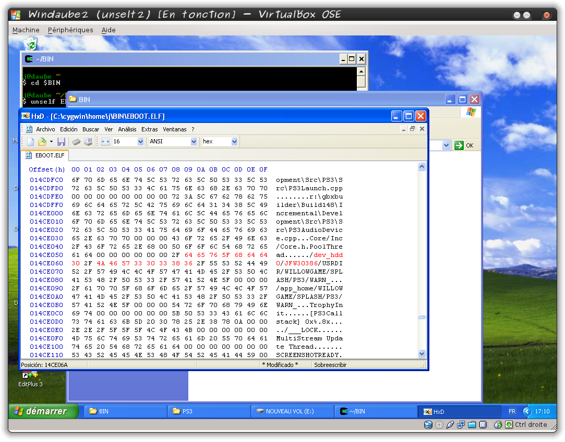Select the EBOOT.ELF document tab
Viewport: 565px width, 442px height.
point(45,155)
